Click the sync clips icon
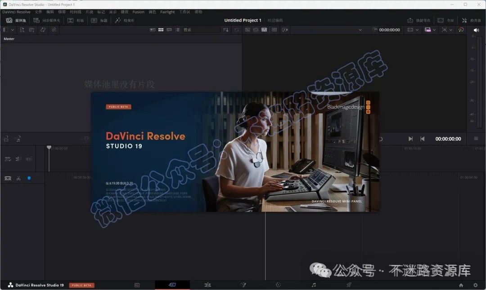The height and width of the screenshot is (290, 486). 43,30
